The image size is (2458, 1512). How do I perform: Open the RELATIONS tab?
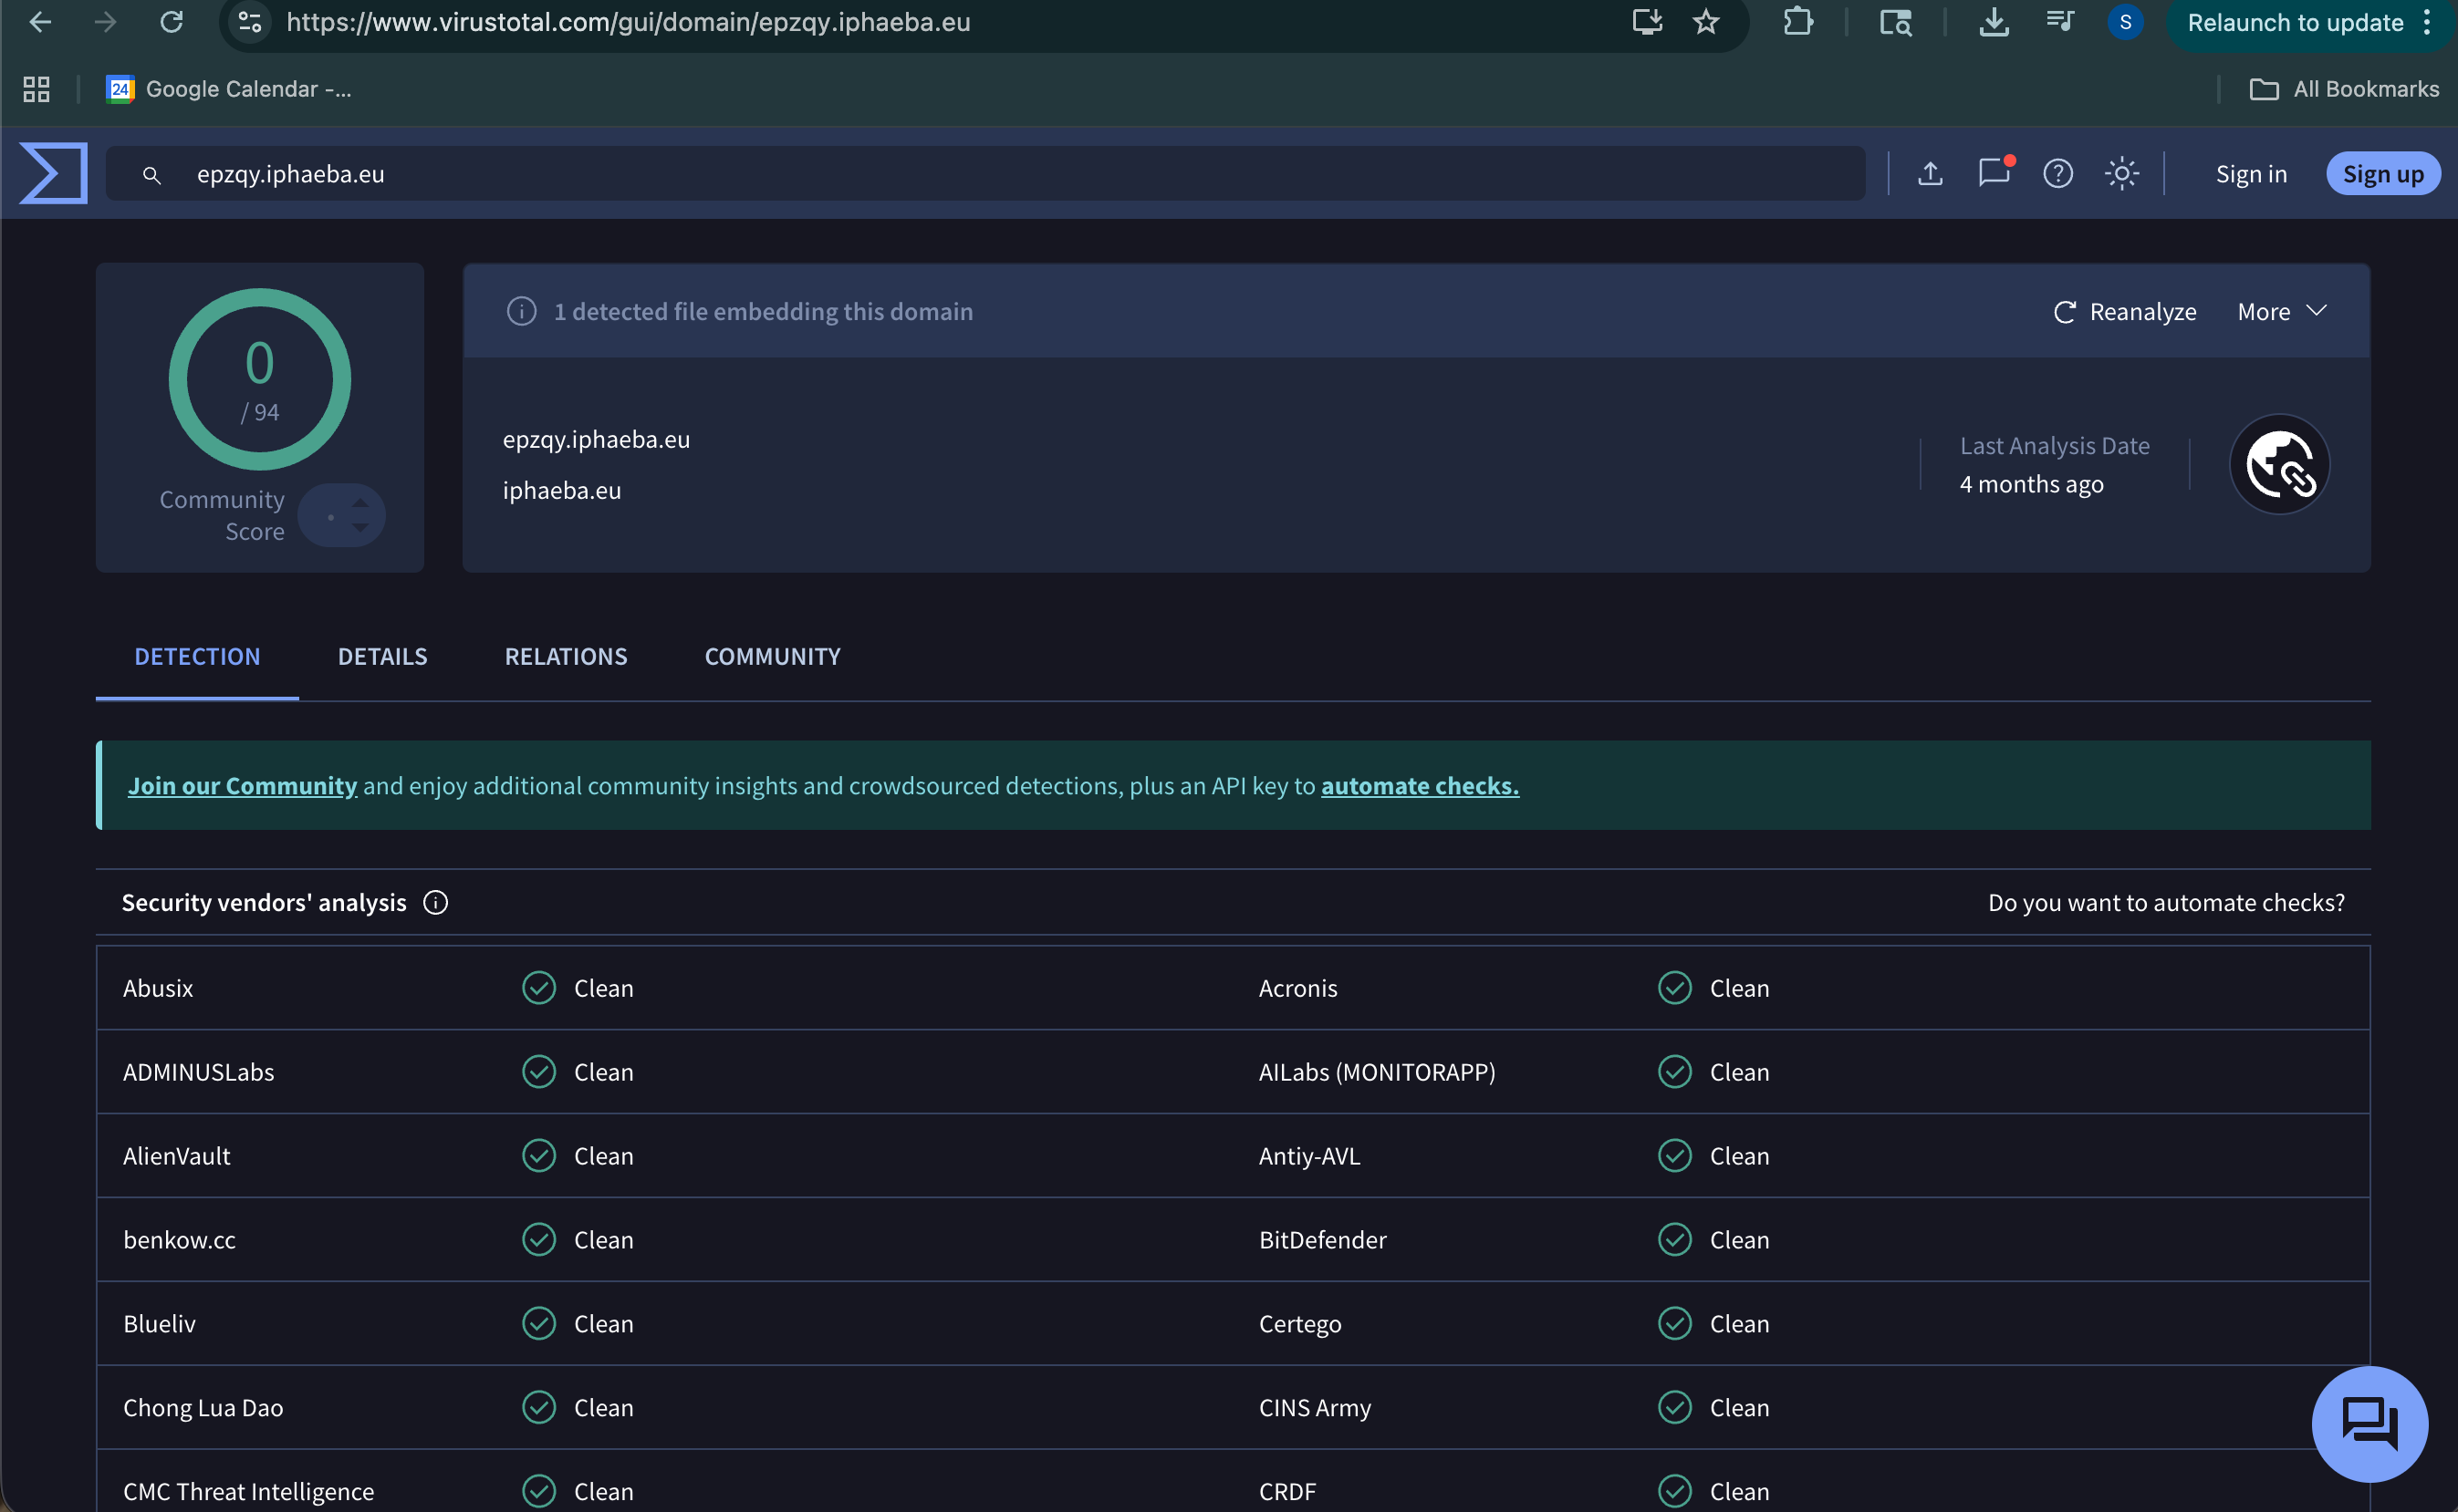tap(565, 657)
